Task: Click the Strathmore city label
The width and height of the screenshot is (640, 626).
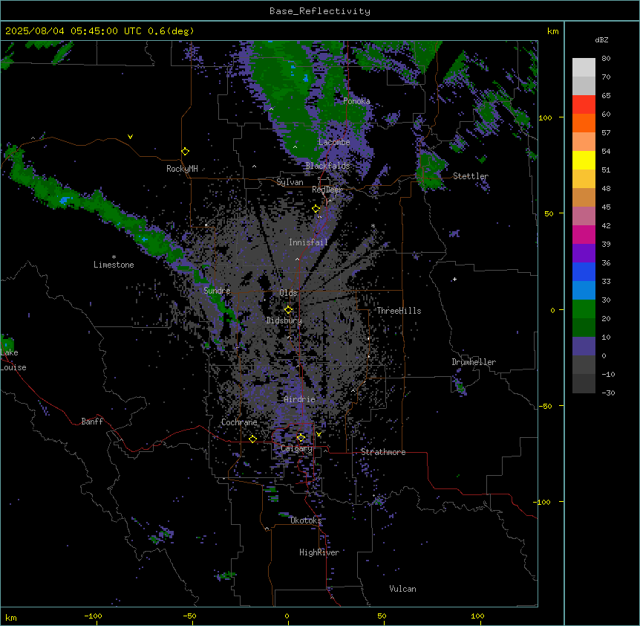Action: pos(383,452)
